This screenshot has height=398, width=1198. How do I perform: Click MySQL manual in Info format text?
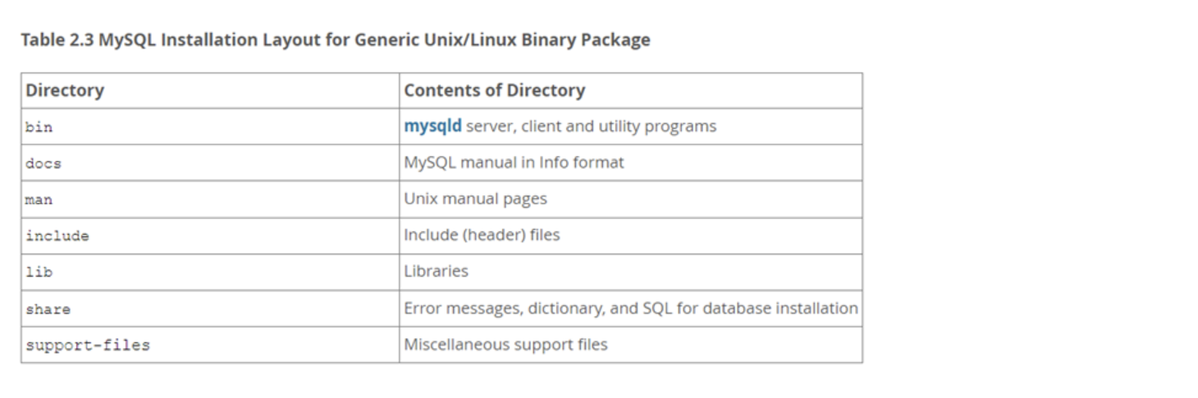point(514,162)
